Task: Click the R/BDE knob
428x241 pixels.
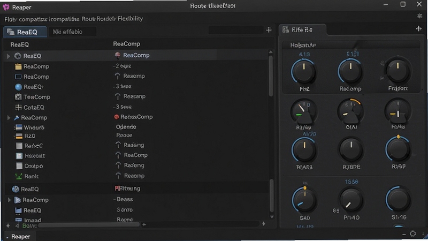Action: tap(351, 150)
